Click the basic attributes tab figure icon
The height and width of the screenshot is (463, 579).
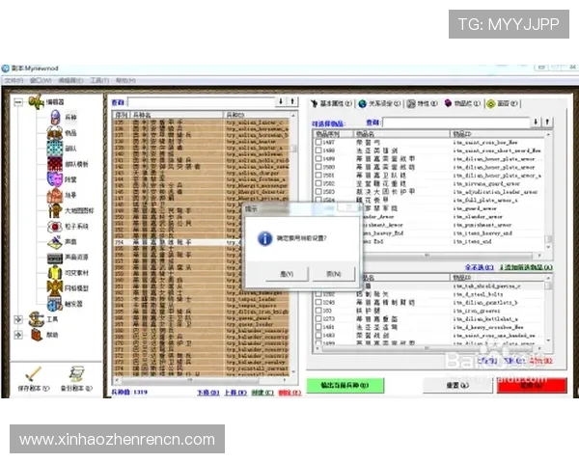tap(315, 104)
